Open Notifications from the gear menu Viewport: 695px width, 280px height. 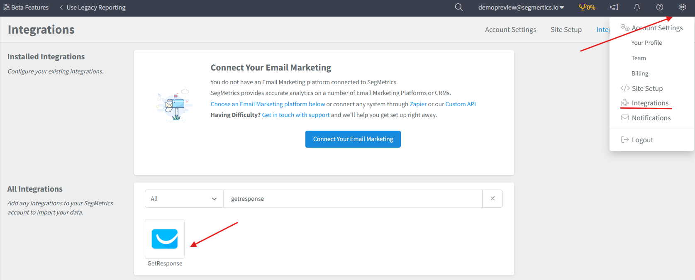click(646, 118)
